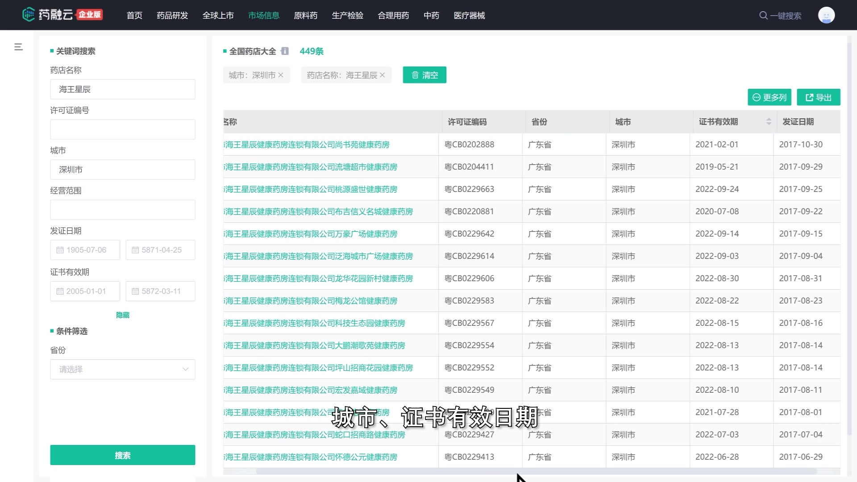
Task: Click the green 搜索 button
Action: pyautogui.click(x=123, y=455)
